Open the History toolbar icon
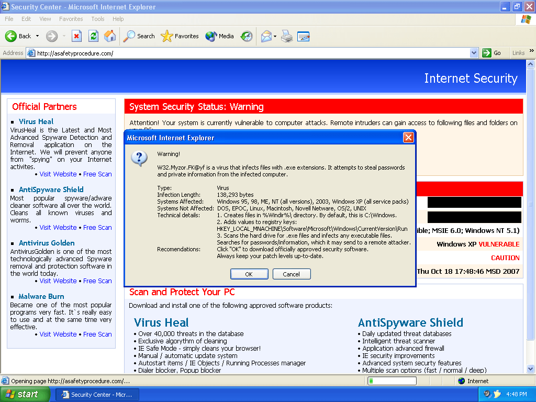This screenshot has height=402, width=536. tap(247, 36)
